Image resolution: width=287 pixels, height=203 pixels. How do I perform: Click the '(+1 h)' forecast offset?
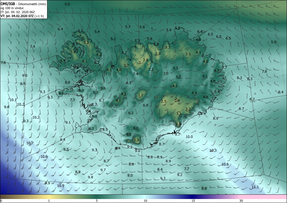coord(39,16)
